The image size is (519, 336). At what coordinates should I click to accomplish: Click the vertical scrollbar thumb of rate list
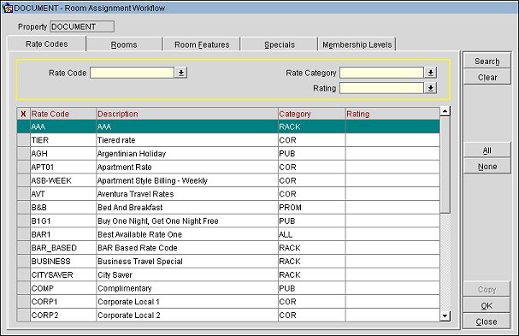coord(445,164)
